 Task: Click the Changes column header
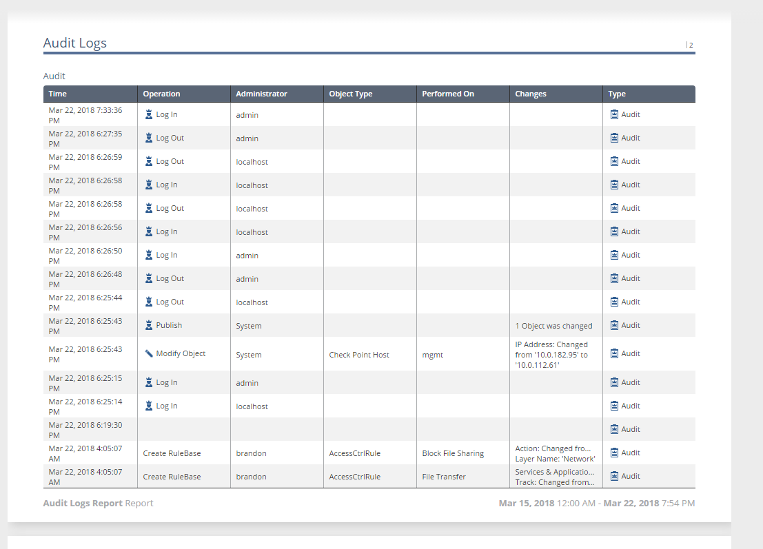(x=556, y=94)
